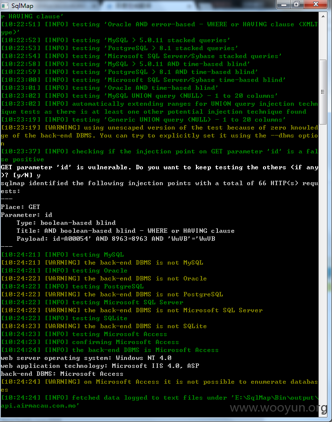The width and height of the screenshot is (332, 422).
Task: Click the 'Oracle AND time-based blind' line
Action: click(x=110, y=88)
